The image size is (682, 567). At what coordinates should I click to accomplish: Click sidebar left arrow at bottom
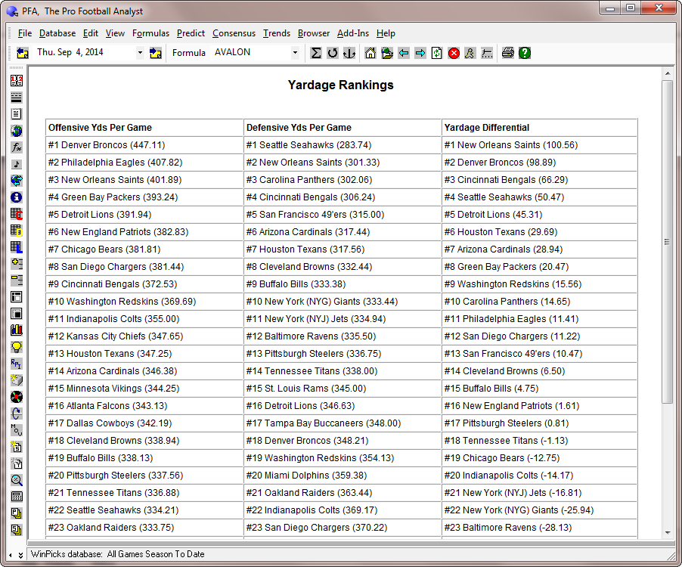(x=11, y=555)
